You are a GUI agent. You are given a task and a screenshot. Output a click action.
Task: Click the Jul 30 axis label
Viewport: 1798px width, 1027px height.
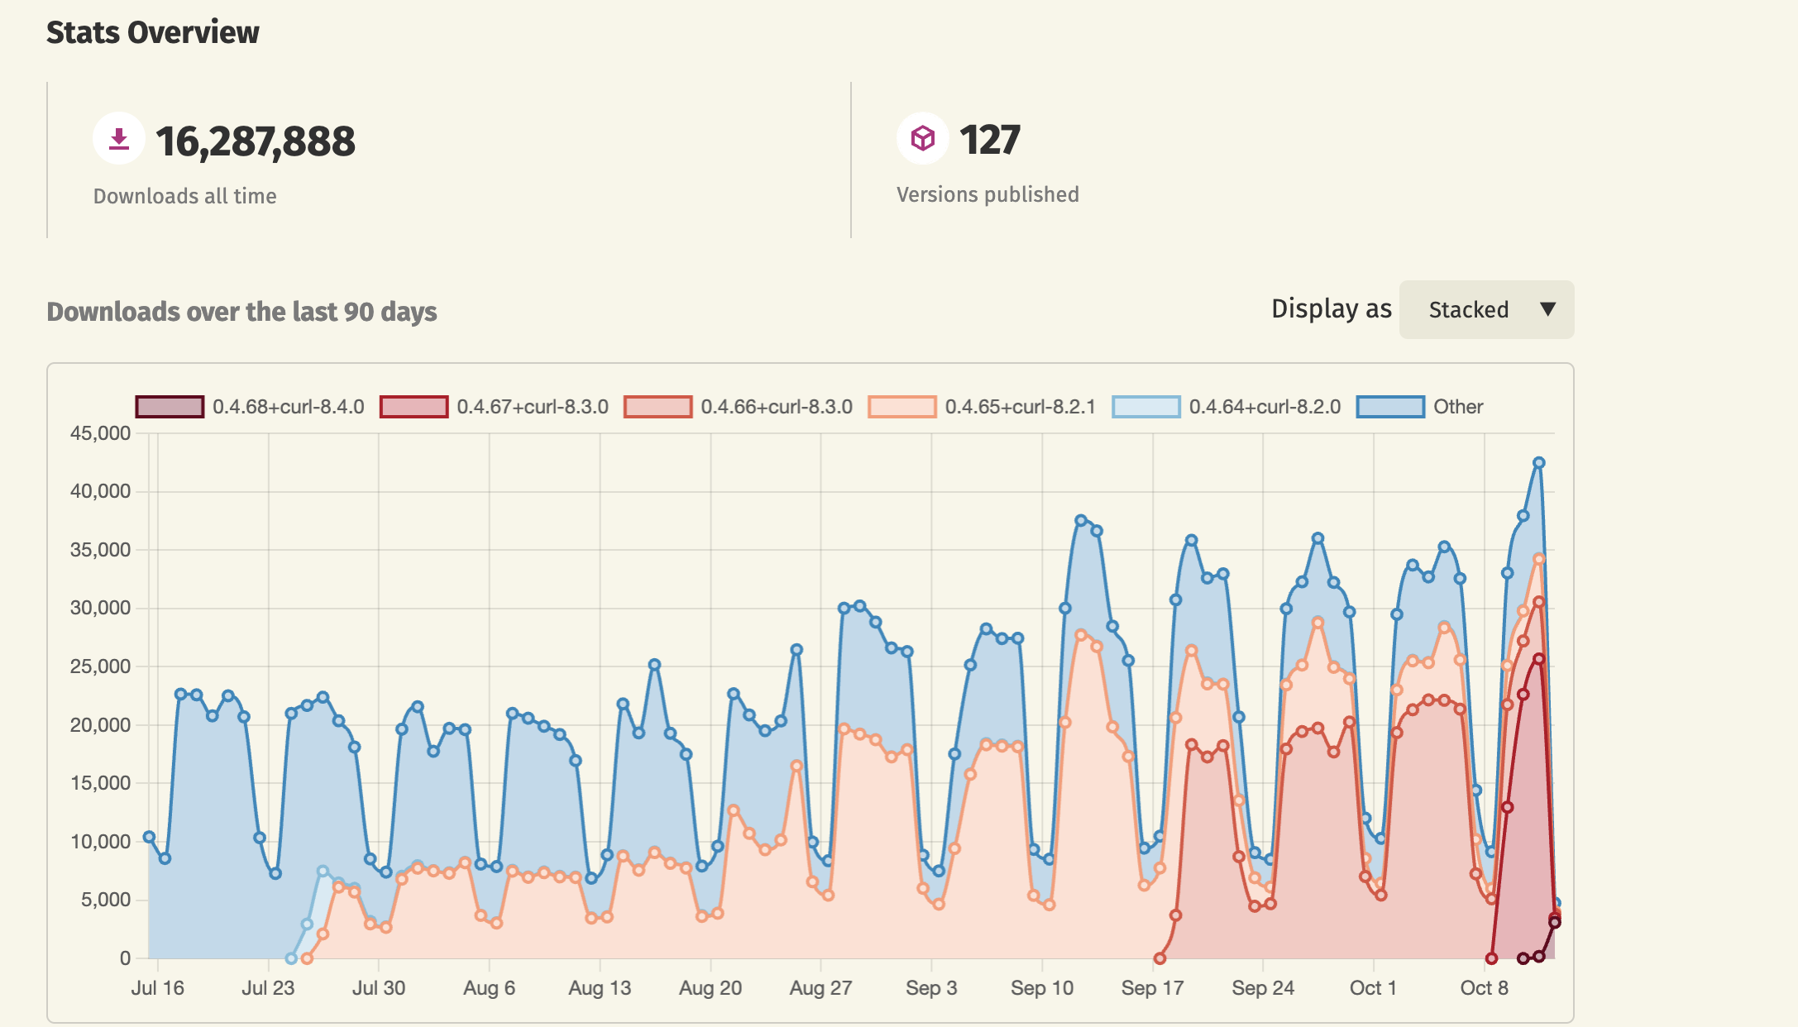[379, 988]
